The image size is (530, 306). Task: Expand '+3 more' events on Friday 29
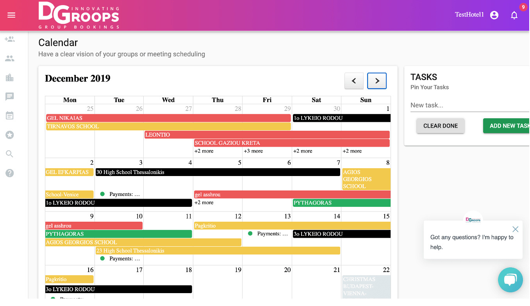click(x=253, y=151)
